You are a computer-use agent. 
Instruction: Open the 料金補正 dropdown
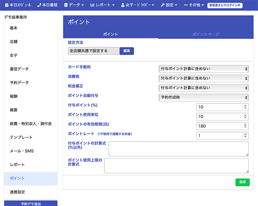pyautogui.click(x=204, y=88)
